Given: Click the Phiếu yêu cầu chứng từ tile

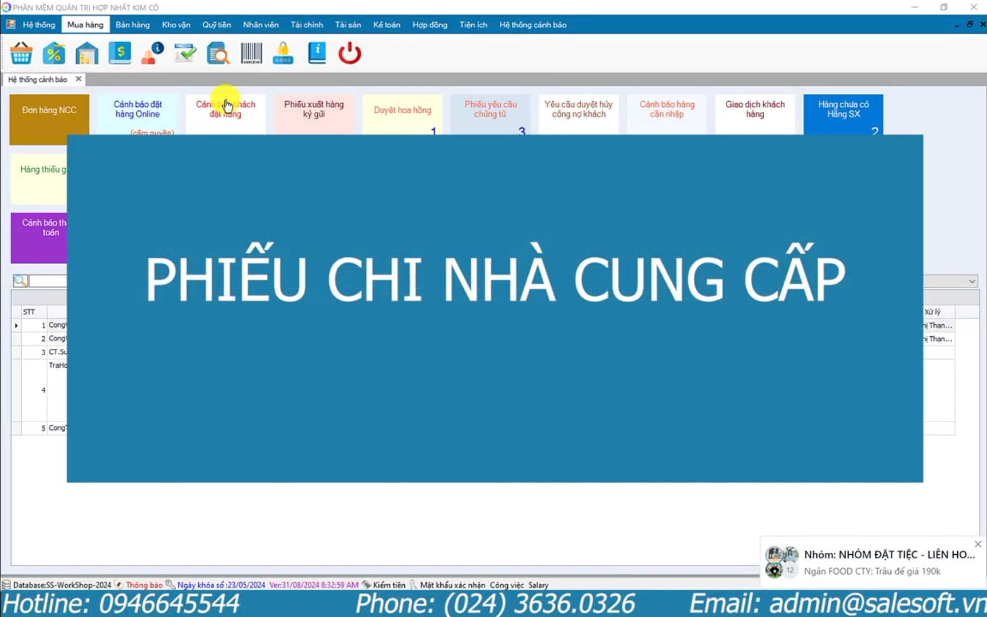Looking at the screenshot, I should 491,114.
